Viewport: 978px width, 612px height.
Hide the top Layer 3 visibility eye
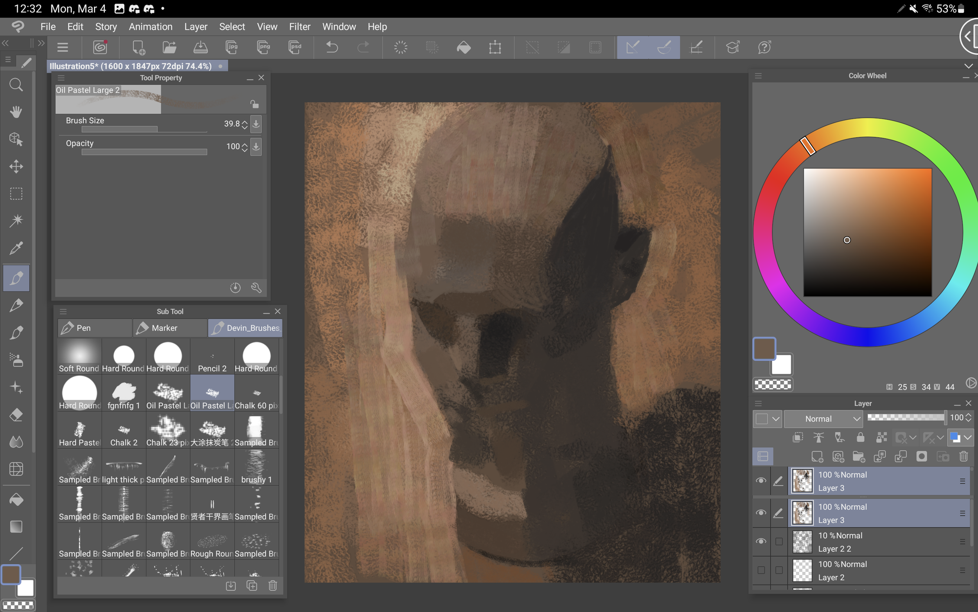761,481
